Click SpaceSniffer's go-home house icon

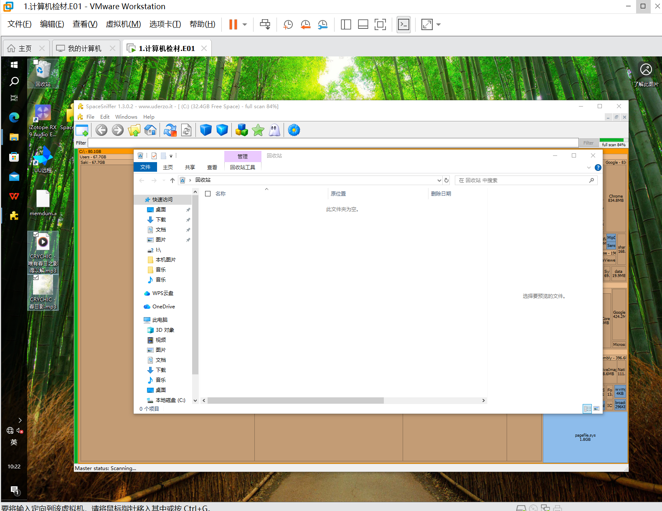(150, 130)
